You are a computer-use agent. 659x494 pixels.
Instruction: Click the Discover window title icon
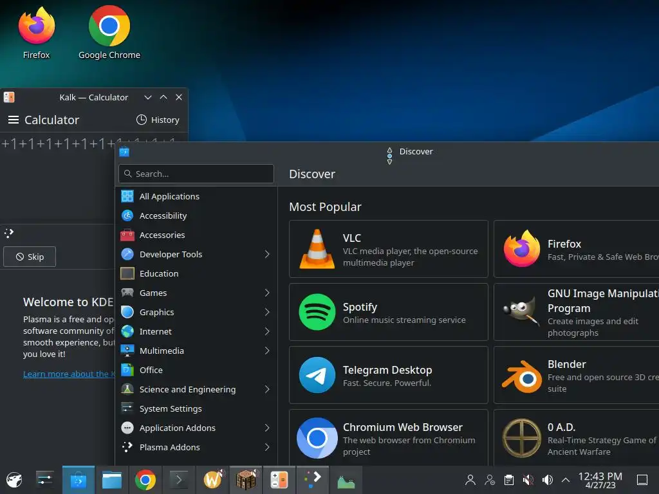[x=124, y=152]
